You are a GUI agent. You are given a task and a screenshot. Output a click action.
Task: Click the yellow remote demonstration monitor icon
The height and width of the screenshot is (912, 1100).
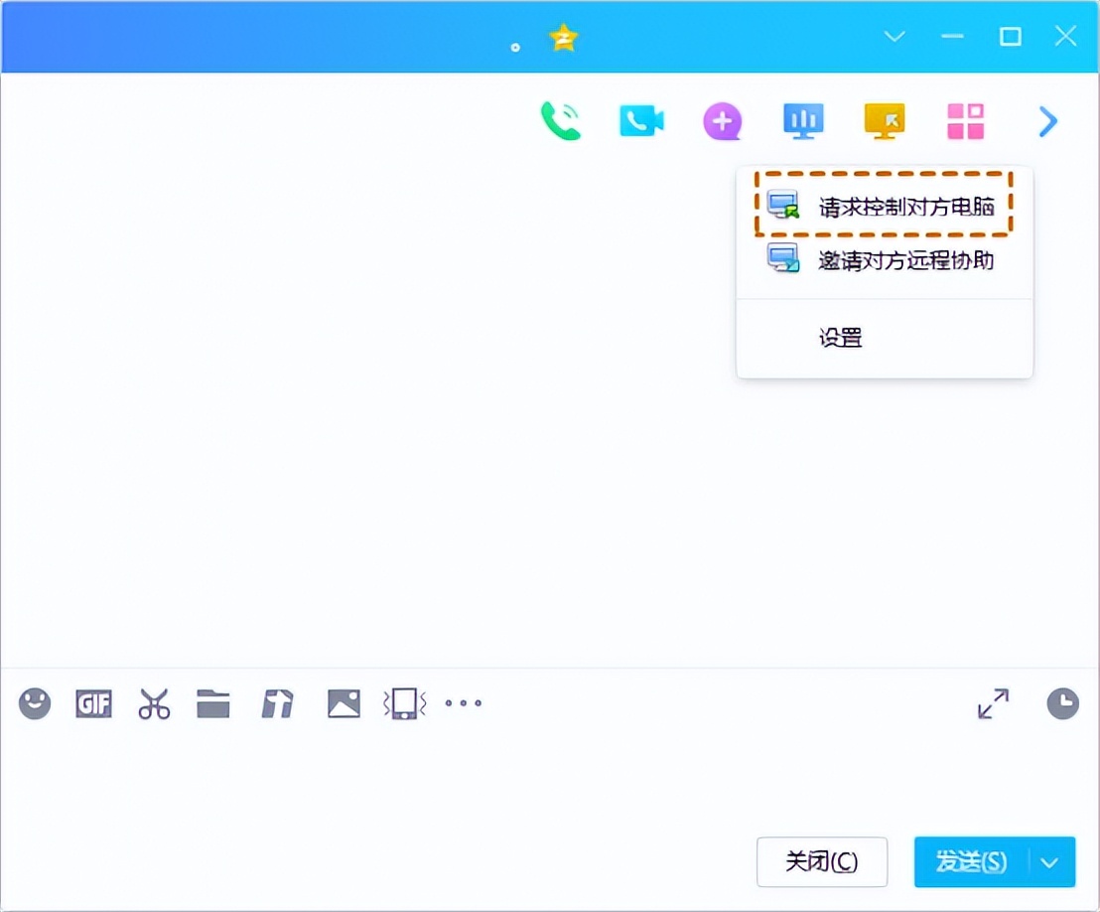(883, 121)
